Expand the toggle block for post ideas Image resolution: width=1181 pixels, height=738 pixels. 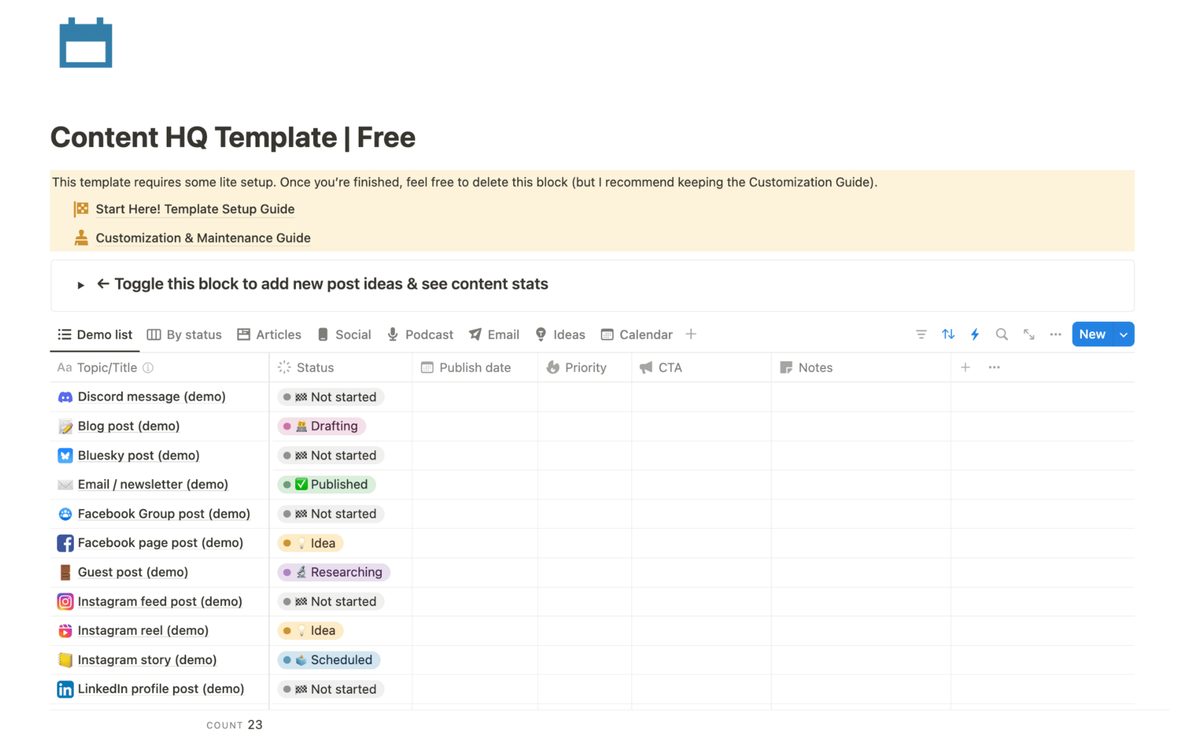(81, 285)
